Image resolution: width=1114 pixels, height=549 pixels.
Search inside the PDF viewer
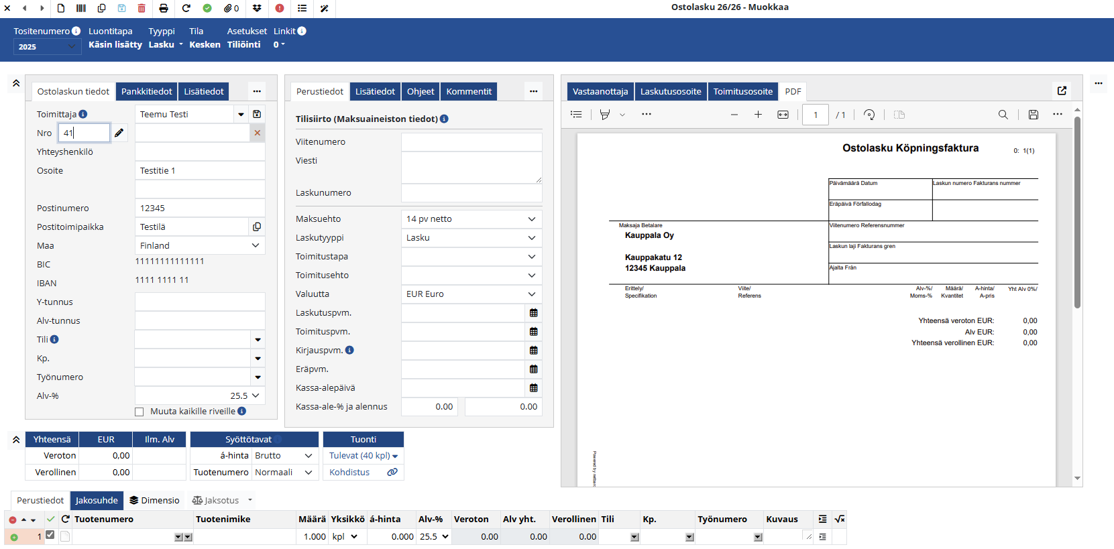click(x=1003, y=115)
